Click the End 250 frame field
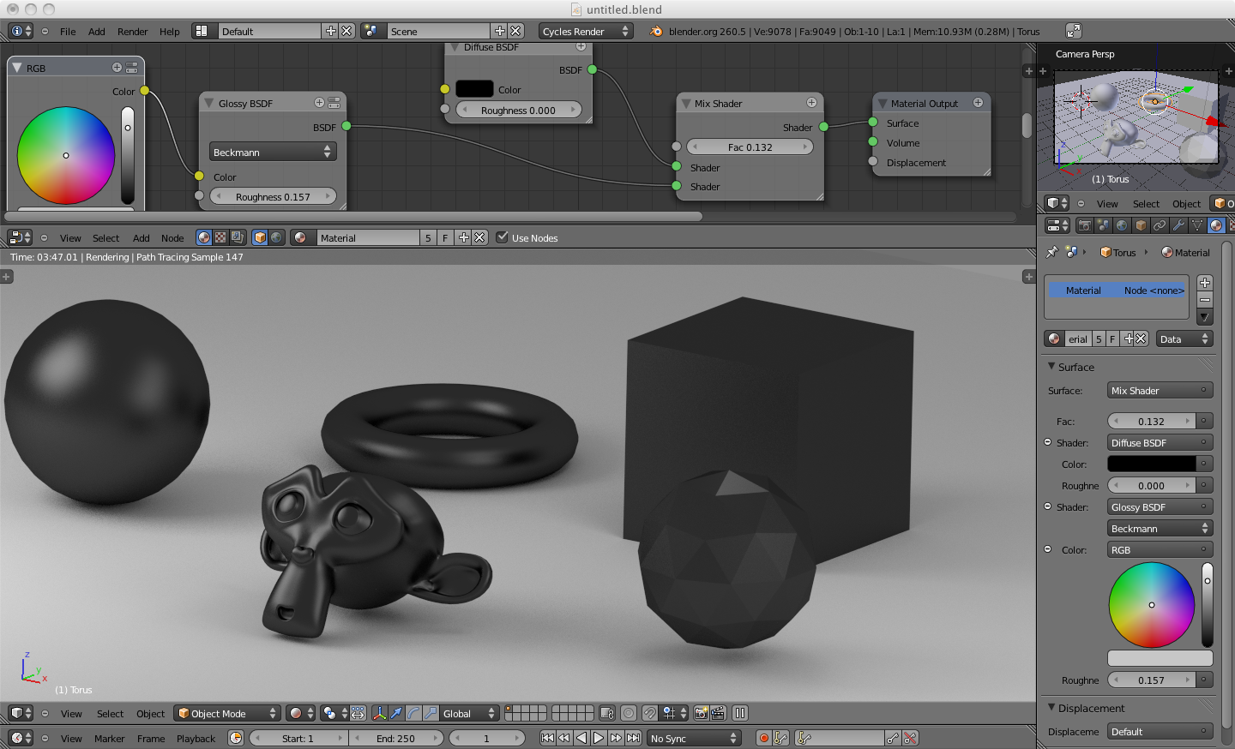The image size is (1235, 749). click(x=395, y=738)
